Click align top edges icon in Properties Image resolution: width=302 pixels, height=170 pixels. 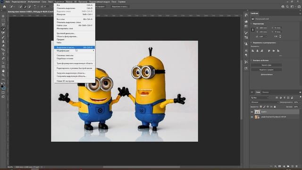click(269, 51)
